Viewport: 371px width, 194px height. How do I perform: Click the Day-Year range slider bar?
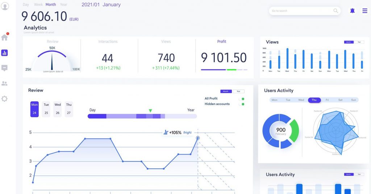click(x=142, y=116)
